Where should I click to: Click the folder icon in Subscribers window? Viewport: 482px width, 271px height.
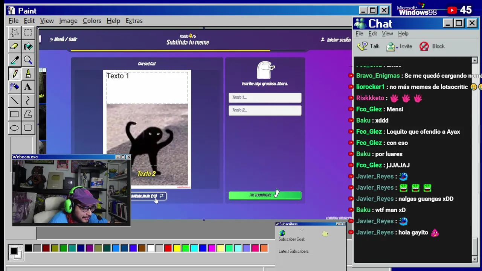coord(325,234)
